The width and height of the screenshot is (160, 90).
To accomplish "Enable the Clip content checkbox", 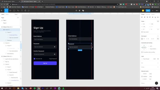I will pyautogui.click(x=142, y=32).
